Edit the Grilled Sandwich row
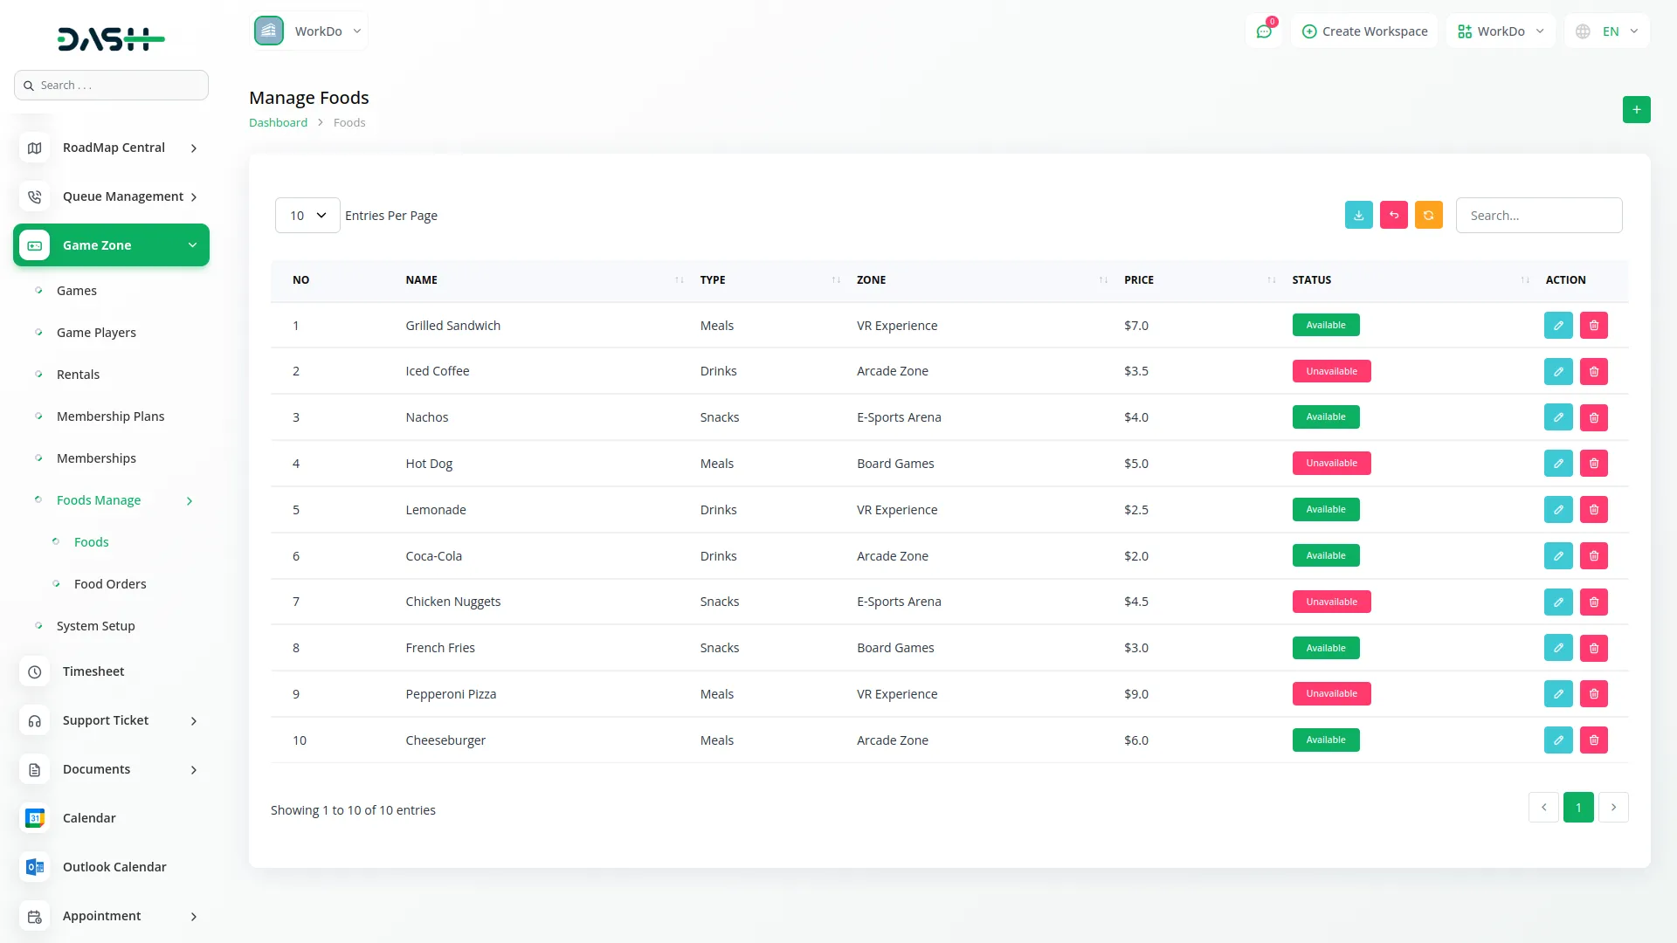 [1557, 326]
